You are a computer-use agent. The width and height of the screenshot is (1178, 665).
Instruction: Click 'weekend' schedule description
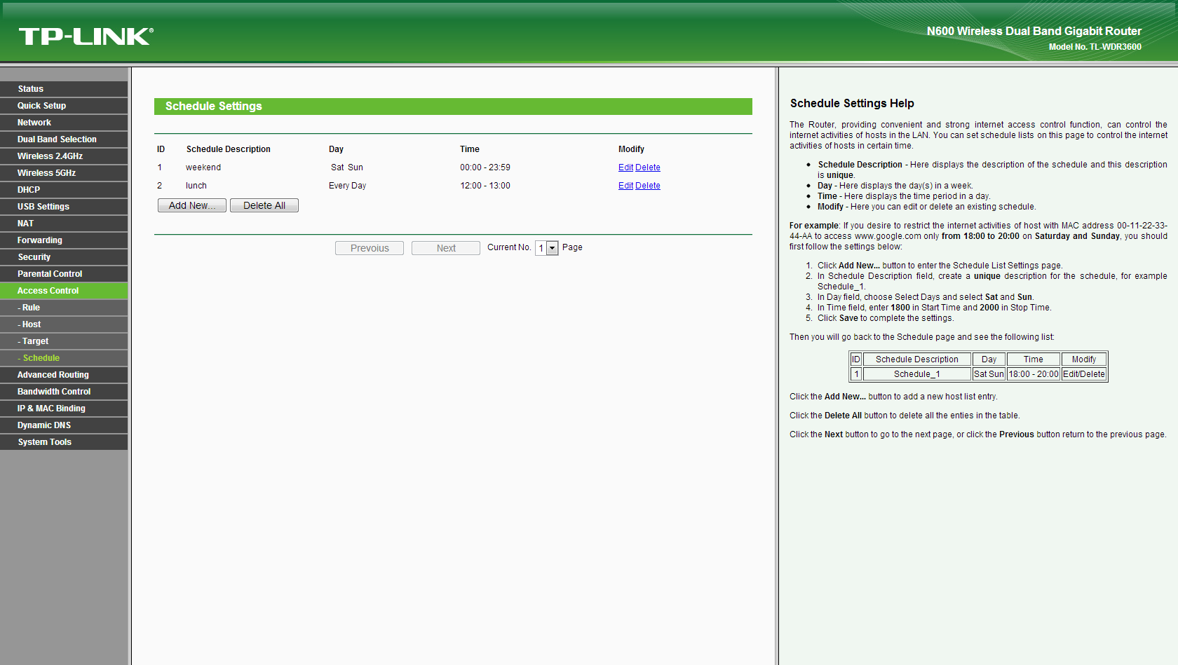[x=203, y=167]
